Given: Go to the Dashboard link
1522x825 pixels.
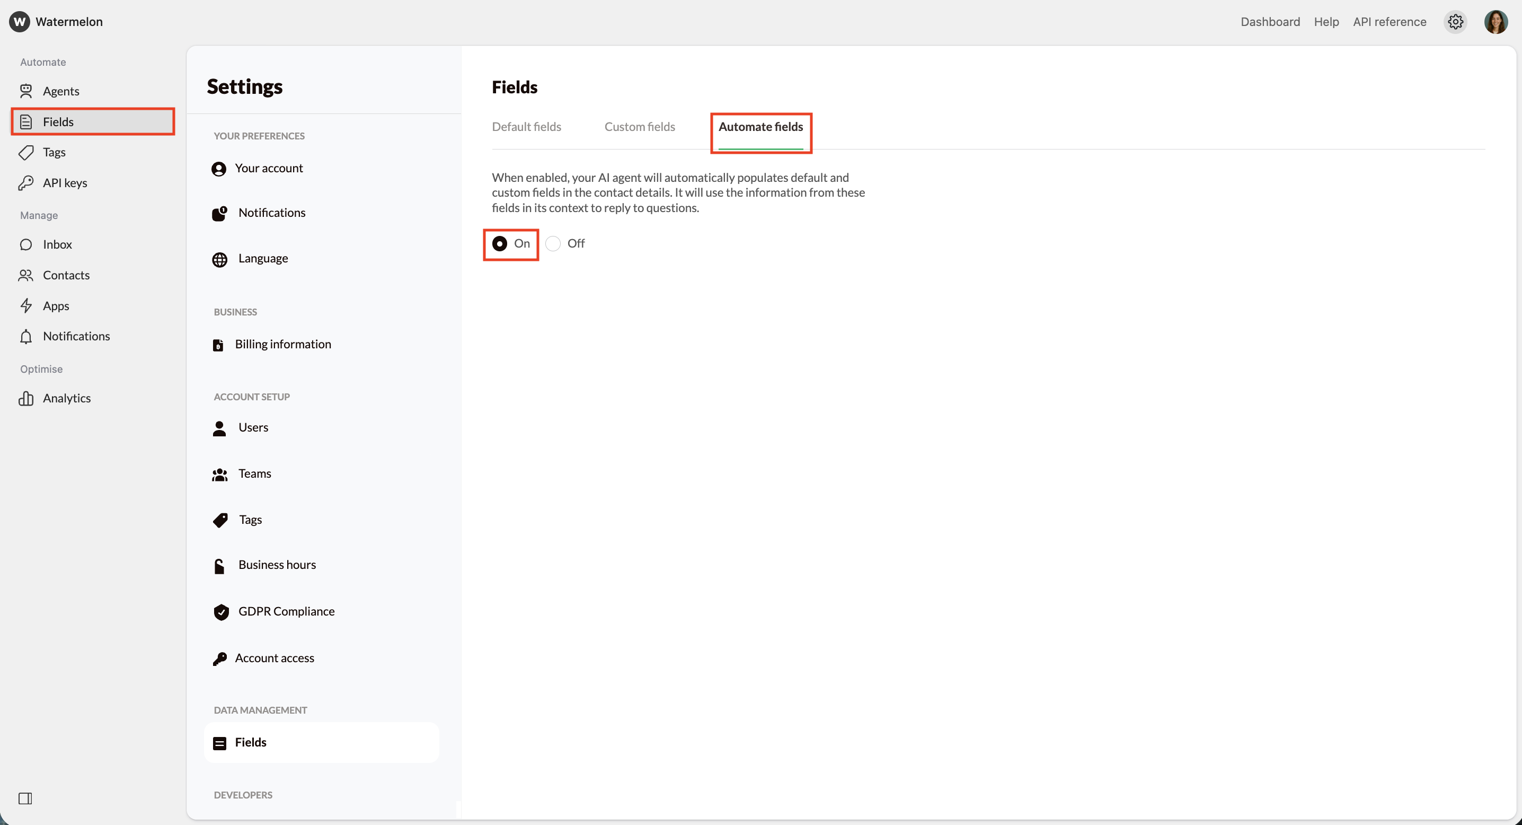Looking at the screenshot, I should [x=1269, y=21].
